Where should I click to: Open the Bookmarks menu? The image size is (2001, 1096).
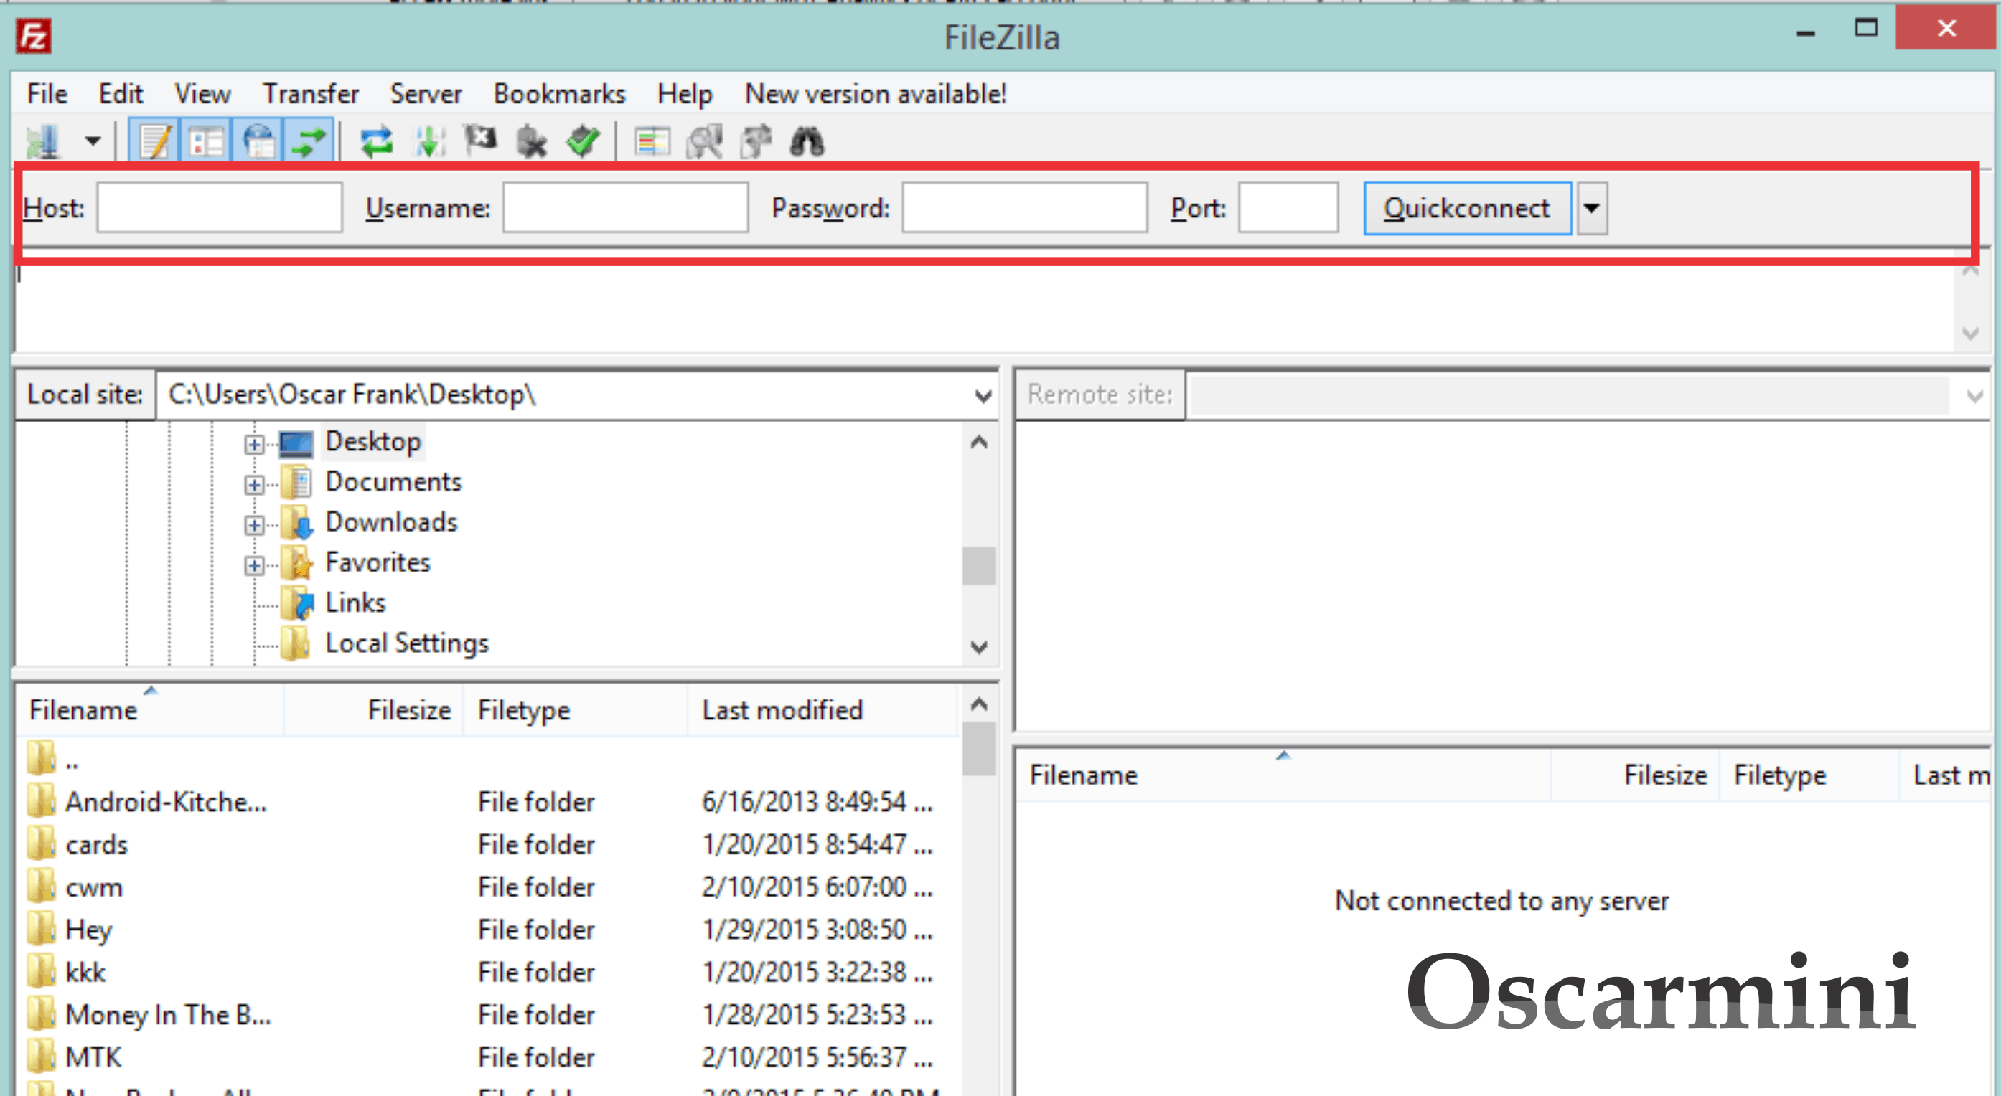coord(558,94)
